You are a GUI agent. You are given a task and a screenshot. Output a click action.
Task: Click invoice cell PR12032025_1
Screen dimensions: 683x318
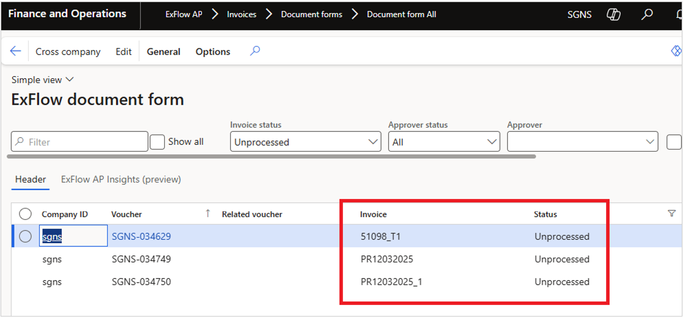391,282
